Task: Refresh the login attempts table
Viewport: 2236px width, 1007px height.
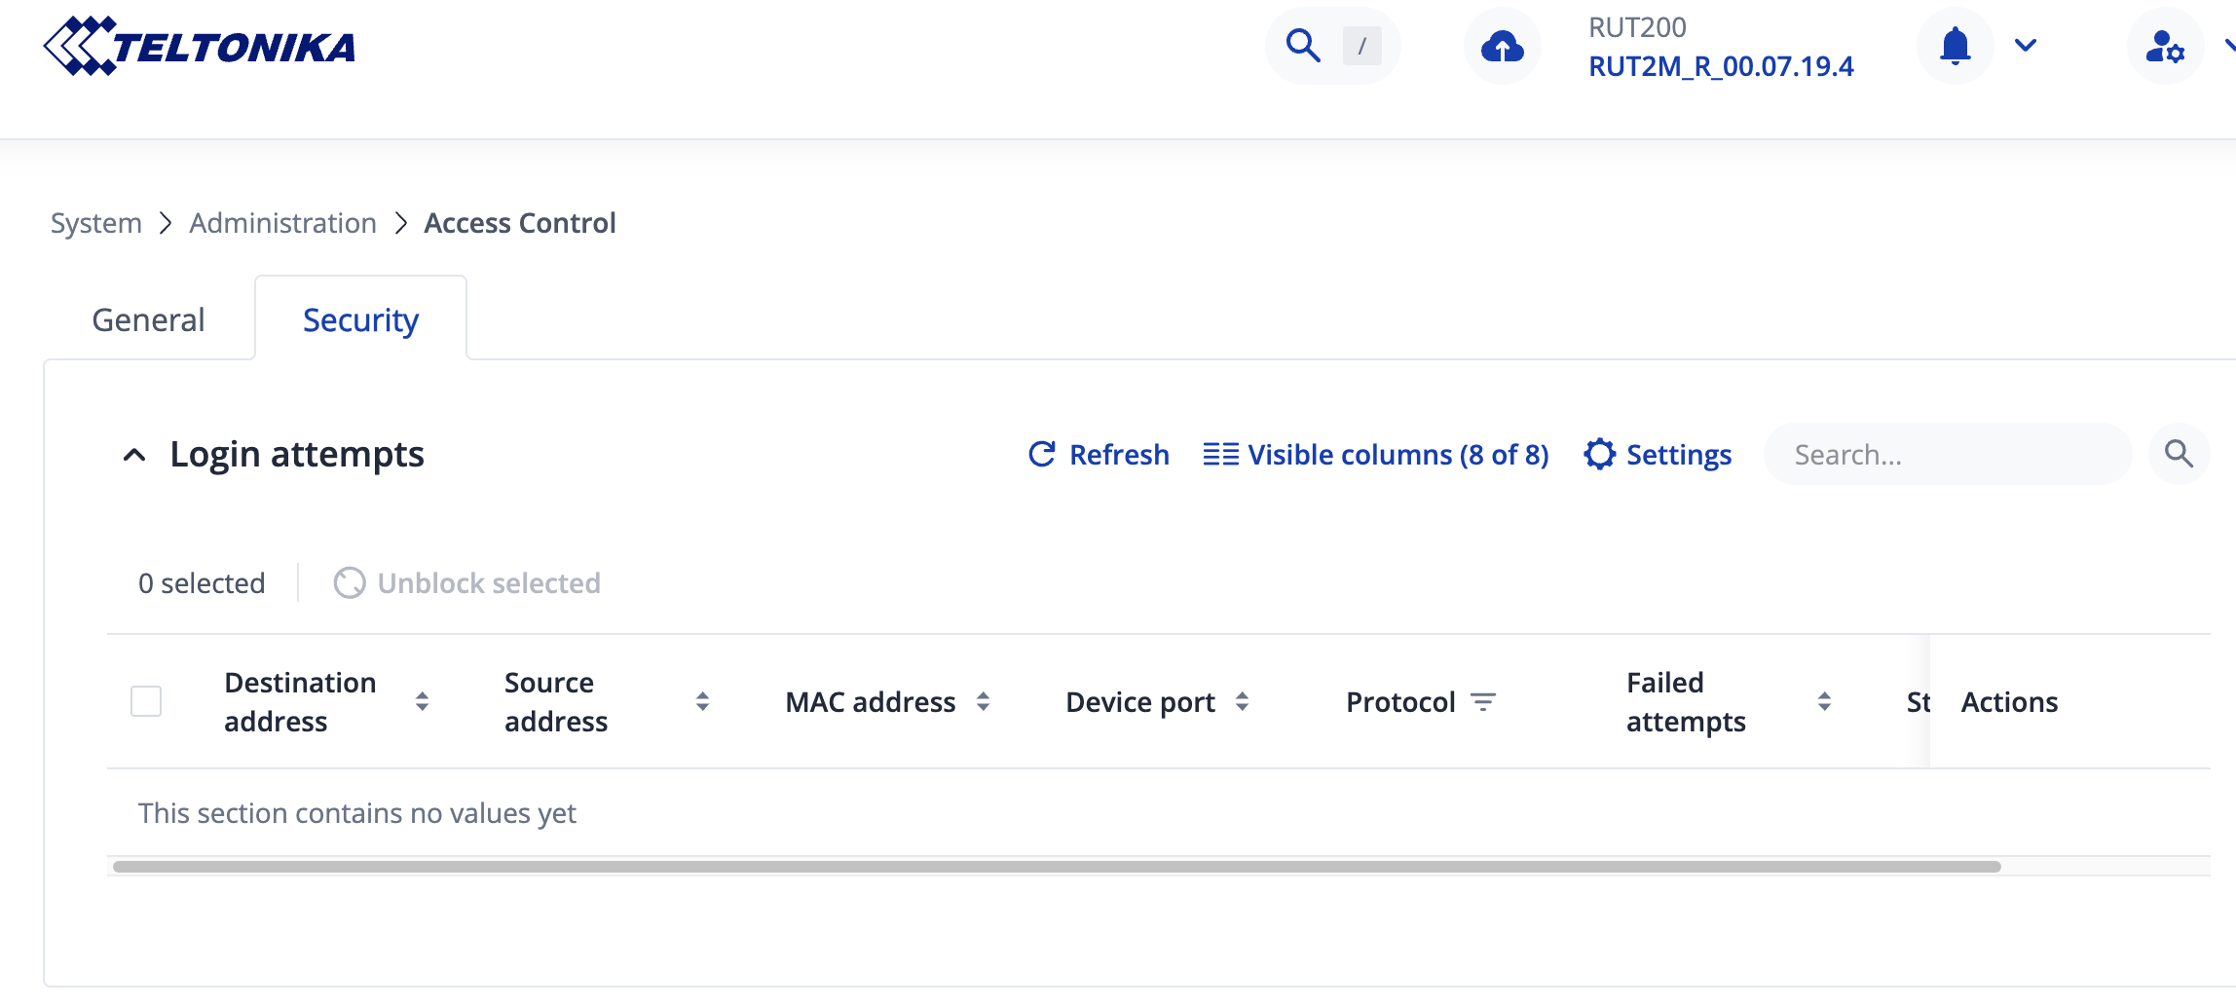Action: tap(1099, 454)
